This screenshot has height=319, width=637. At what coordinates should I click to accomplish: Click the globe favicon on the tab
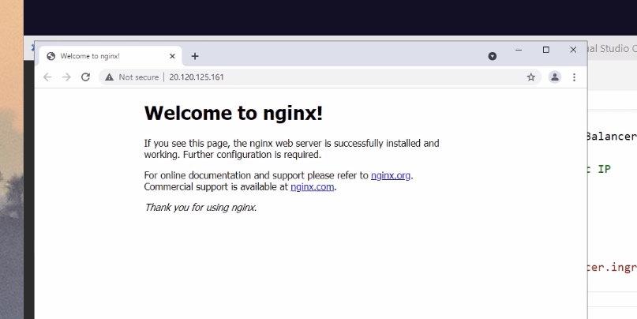(51, 56)
